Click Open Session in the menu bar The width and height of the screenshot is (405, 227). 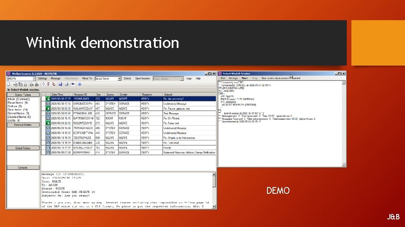click(x=142, y=79)
